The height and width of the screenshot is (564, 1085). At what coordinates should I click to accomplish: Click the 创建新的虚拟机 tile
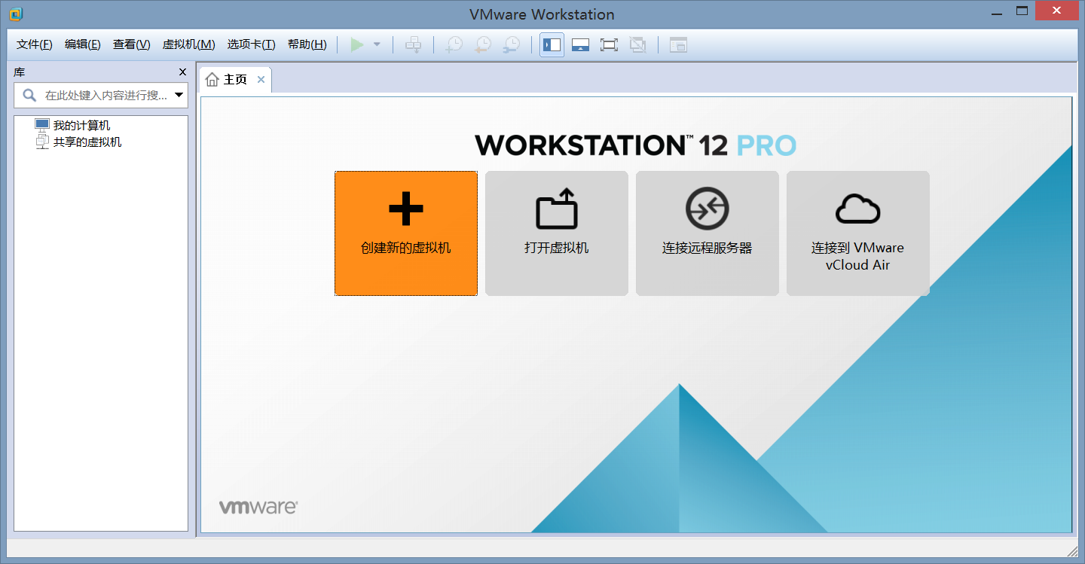click(x=406, y=233)
